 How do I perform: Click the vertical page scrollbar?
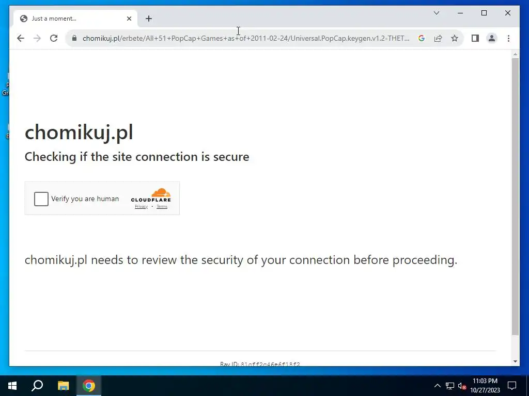[x=515, y=196]
